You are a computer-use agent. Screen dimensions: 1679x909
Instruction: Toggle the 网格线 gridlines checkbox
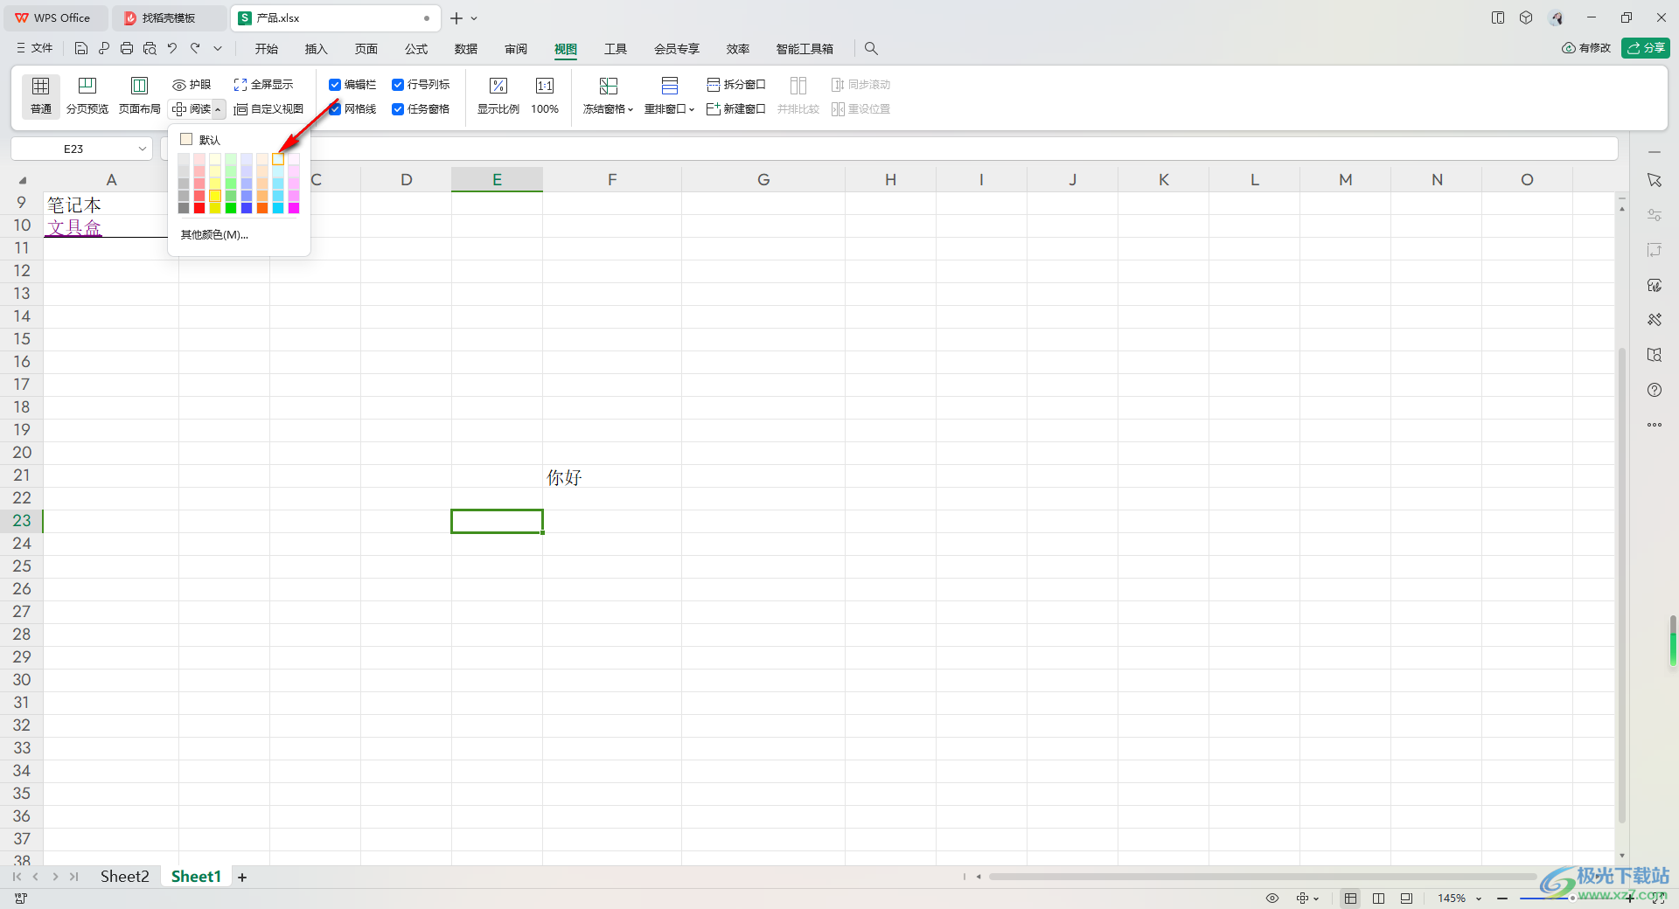coord(335,109)
